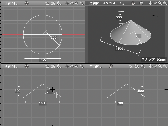
Task: Select the pan arrows icon in top view
Action: 67,3
